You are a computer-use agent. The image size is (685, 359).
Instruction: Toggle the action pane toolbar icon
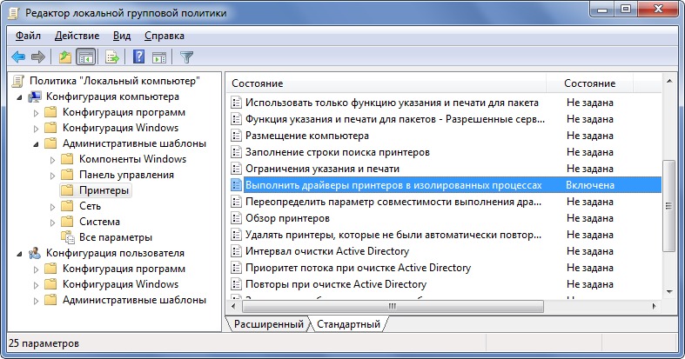tap(159, 57)
